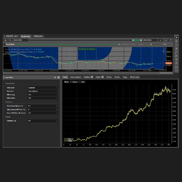This screenshot has height=182, width=182.
Task: Click the faded diamond icon in the right toolbar
Action: (x=176, y=45)
